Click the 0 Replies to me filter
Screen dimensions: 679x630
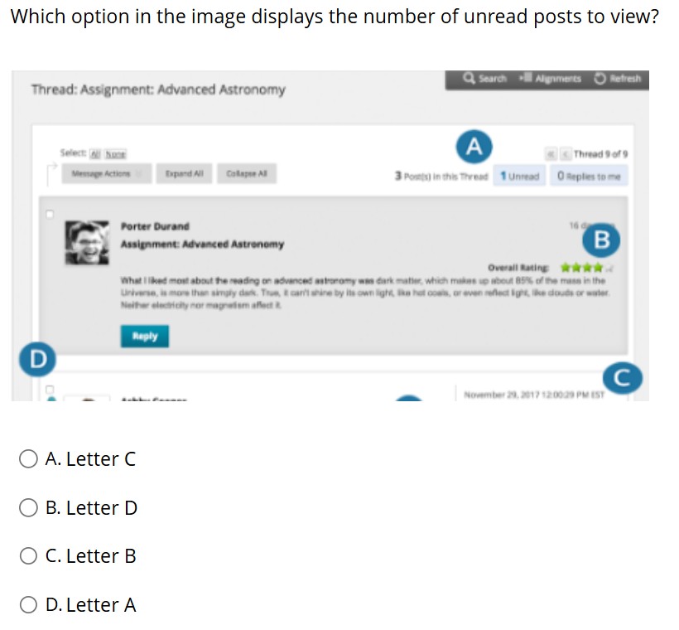click(x=588, y=176)
